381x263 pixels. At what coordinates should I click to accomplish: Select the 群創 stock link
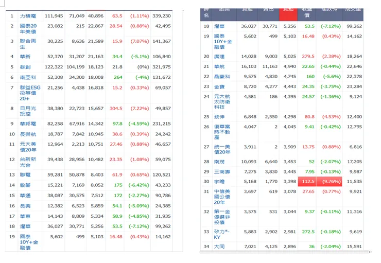point(26,67)
